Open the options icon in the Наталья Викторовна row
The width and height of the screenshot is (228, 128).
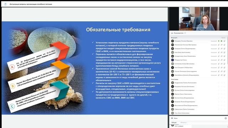click(224, 45)
